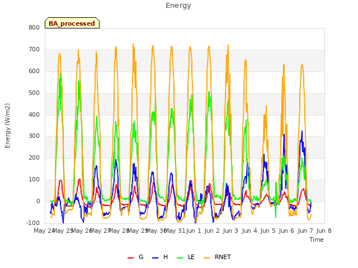This screenshot has width=358, height=268.
Task: Click the blue H peak on Jun 7
Action: pos(302,131)
